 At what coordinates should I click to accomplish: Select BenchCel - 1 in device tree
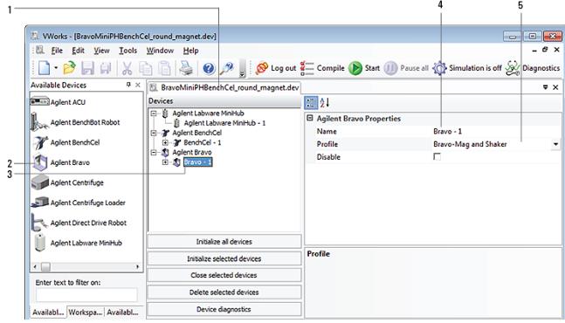[x=202, y=142]
